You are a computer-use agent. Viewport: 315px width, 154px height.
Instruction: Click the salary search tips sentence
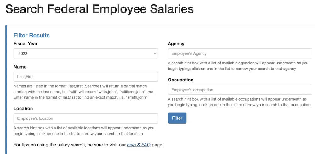click(x=70, y=145)
